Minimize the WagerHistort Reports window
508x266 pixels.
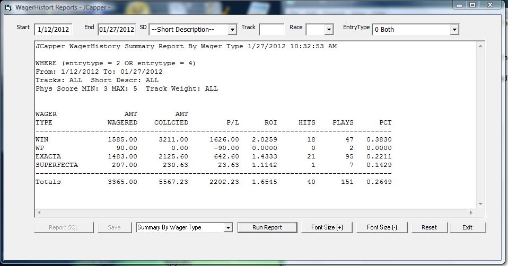[459, 5]
